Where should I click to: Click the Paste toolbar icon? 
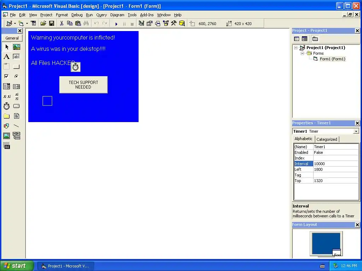click(x=78, y=24)
